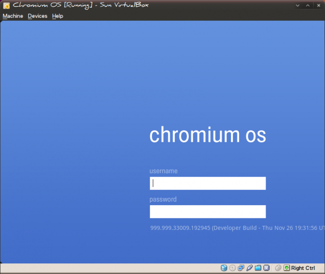Viewport: 325px width, 274px height.
Task: Click the developer build version text
Action: pos(237,228)
